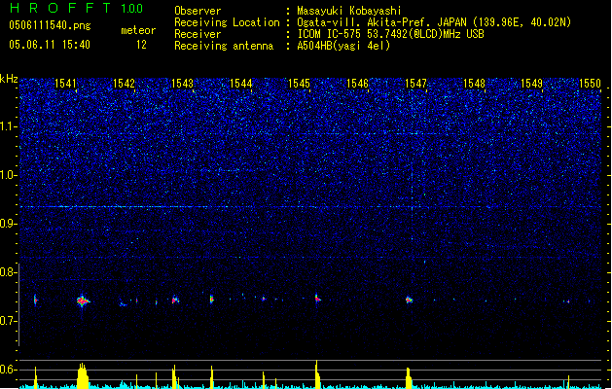612x389 pixels.
Task: Click the meteor echo below the 1547 marker
Action: tap(409, 300)
